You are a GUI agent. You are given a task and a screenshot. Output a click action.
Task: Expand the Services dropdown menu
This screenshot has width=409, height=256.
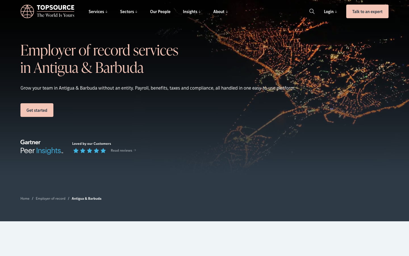coord(98,12)
